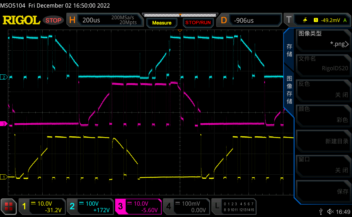Click the 文件名 file name field
The image size is (352, 217).
tap(322, 64)
